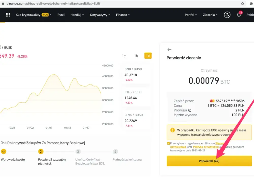254x177 pixels.
Task: Open the Rynki page
Action: 61,15
